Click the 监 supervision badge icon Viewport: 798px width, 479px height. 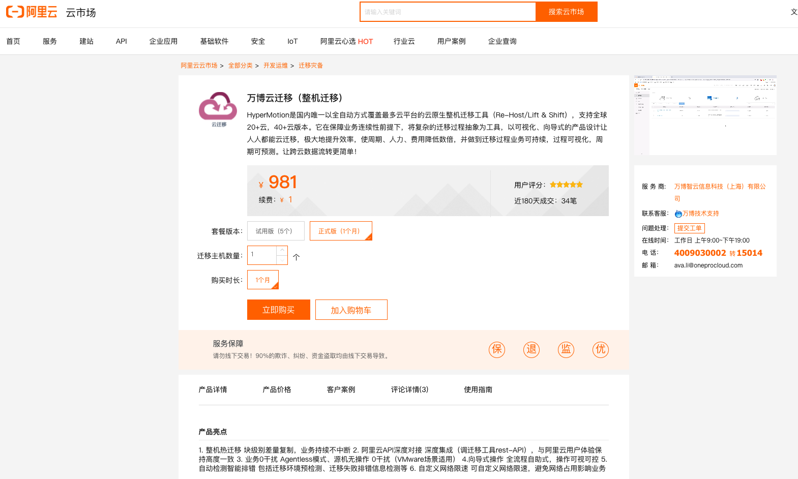click(566, 349)
